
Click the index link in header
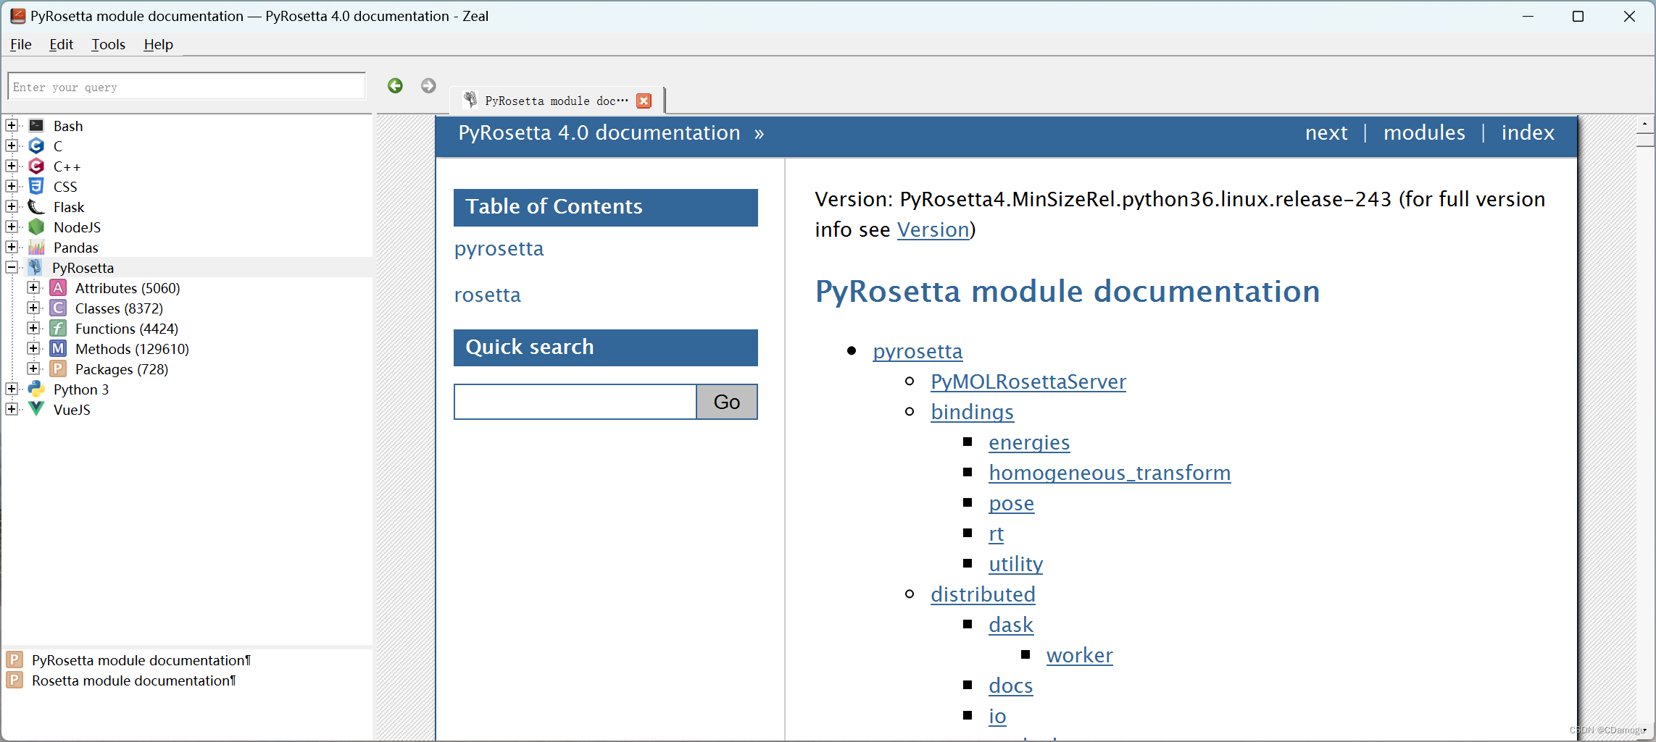tap(1528, 133)
